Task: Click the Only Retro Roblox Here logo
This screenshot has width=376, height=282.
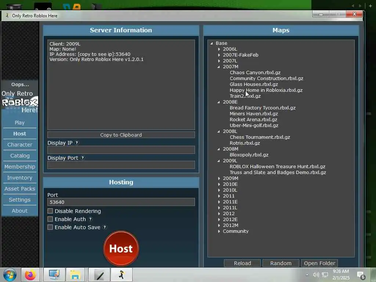Action: 20,102
